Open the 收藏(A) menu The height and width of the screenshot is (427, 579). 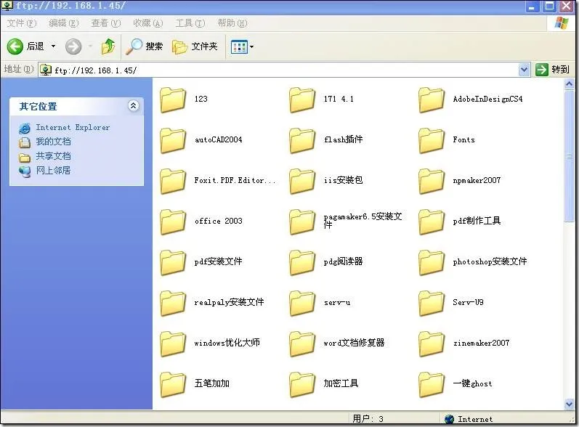(148, 23)
